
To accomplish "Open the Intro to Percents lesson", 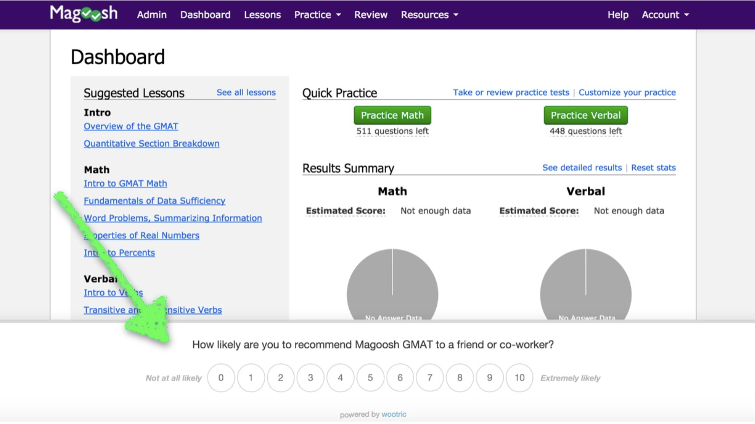I will pos(119,253).
